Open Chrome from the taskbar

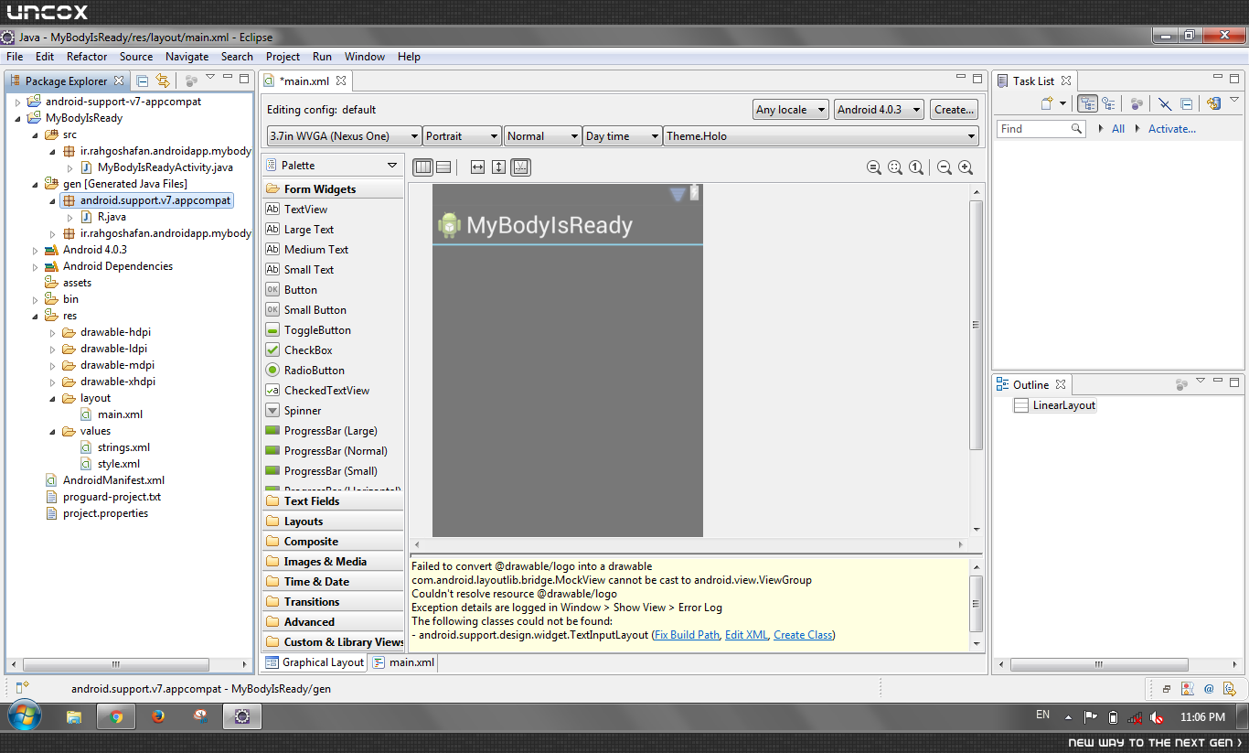click(x=116, y=716)
